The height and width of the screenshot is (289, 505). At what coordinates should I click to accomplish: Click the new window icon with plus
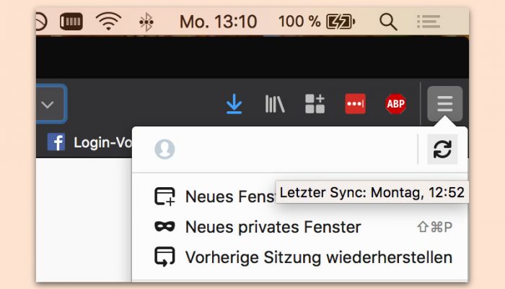pos(164,197)
